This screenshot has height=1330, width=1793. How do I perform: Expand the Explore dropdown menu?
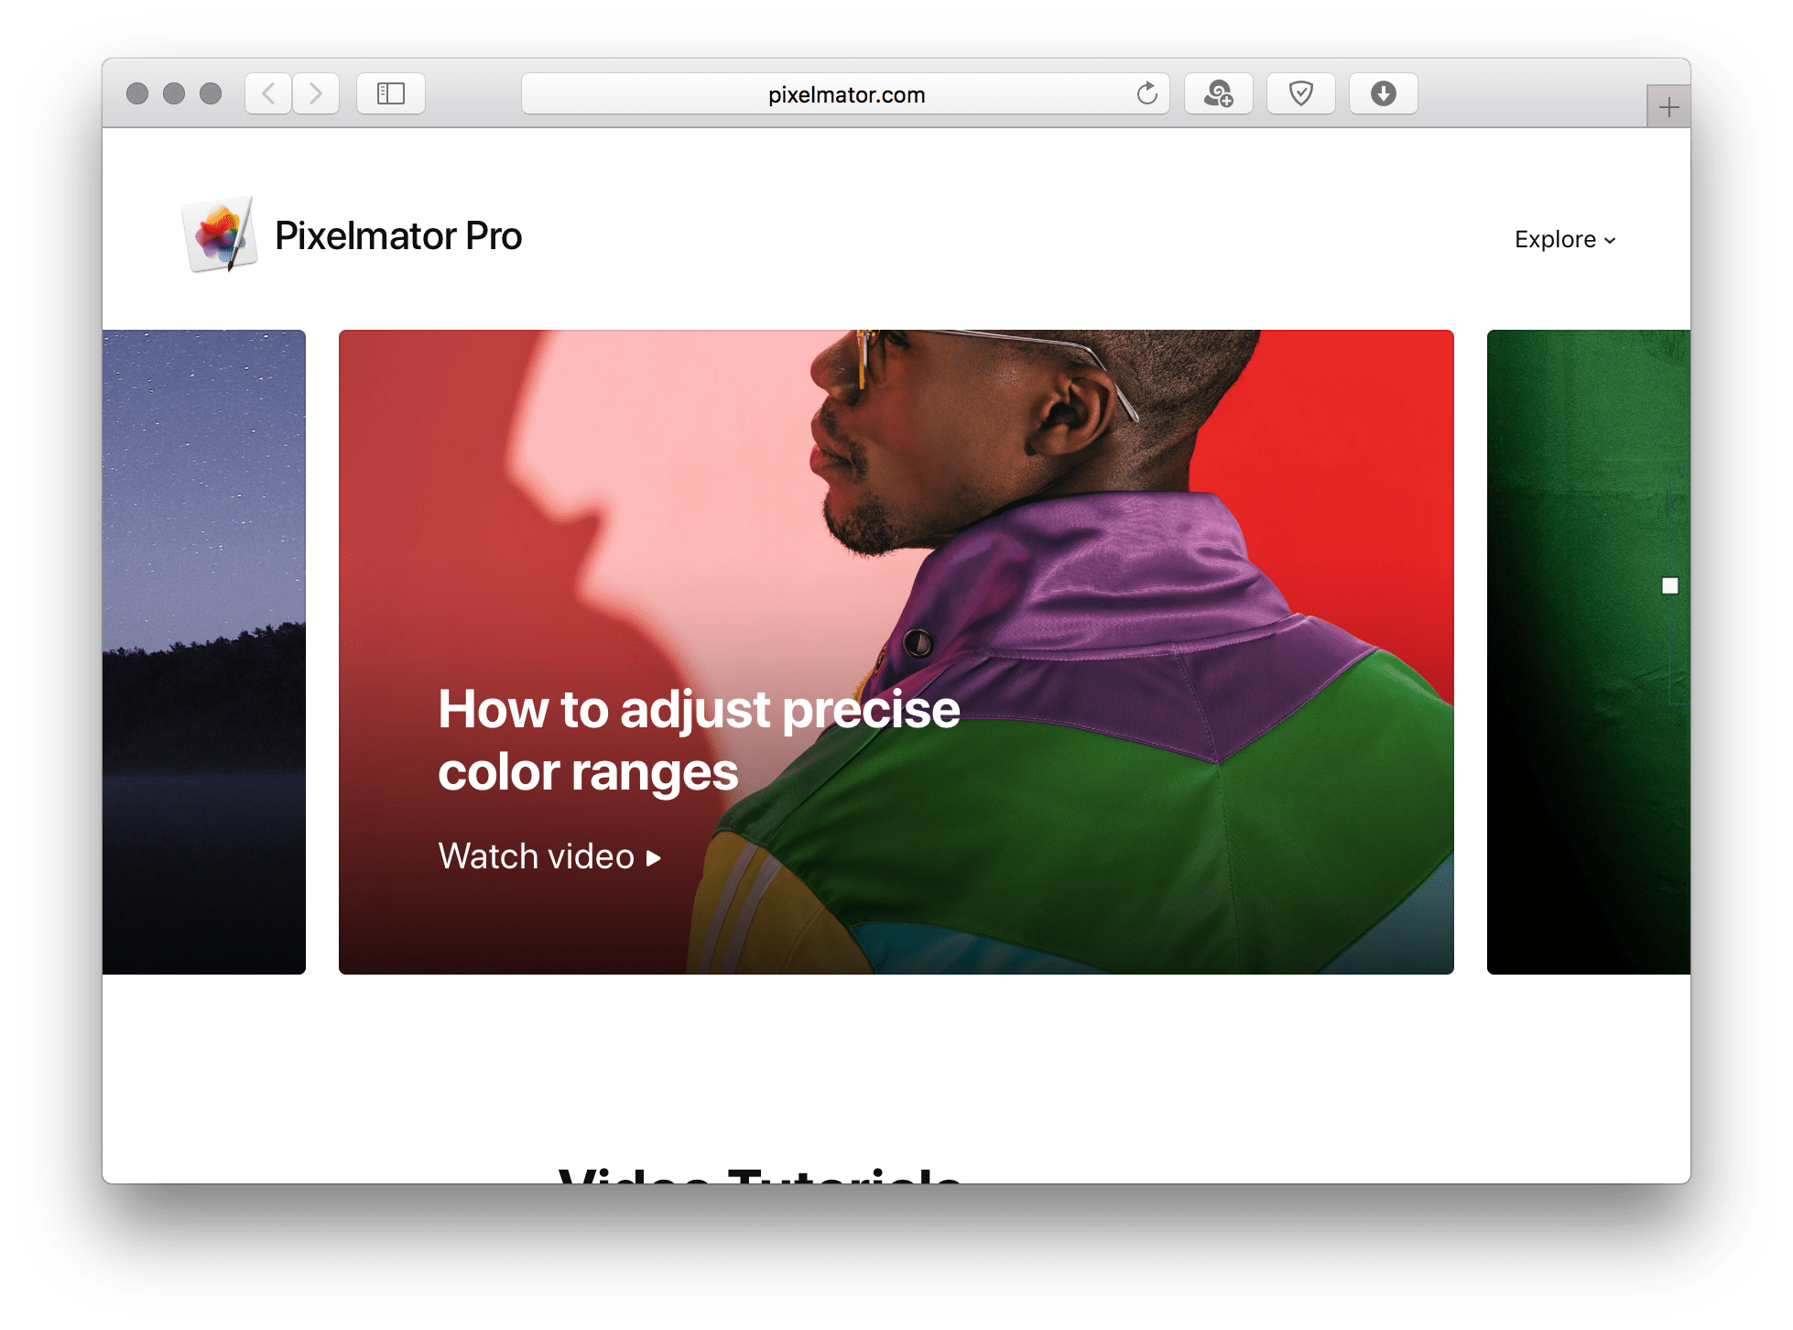1565,239
